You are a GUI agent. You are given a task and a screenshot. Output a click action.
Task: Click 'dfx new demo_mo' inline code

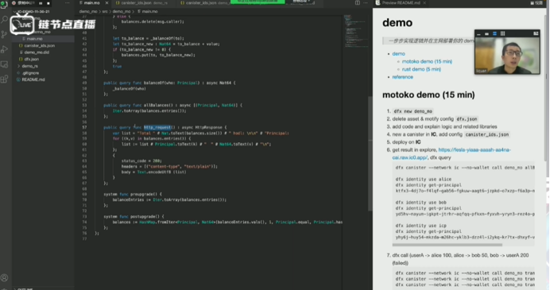pyautogui.click(x=412, y=111)
